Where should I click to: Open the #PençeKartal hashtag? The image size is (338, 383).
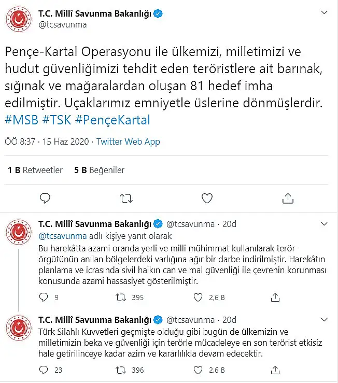[x=112, y=120]
